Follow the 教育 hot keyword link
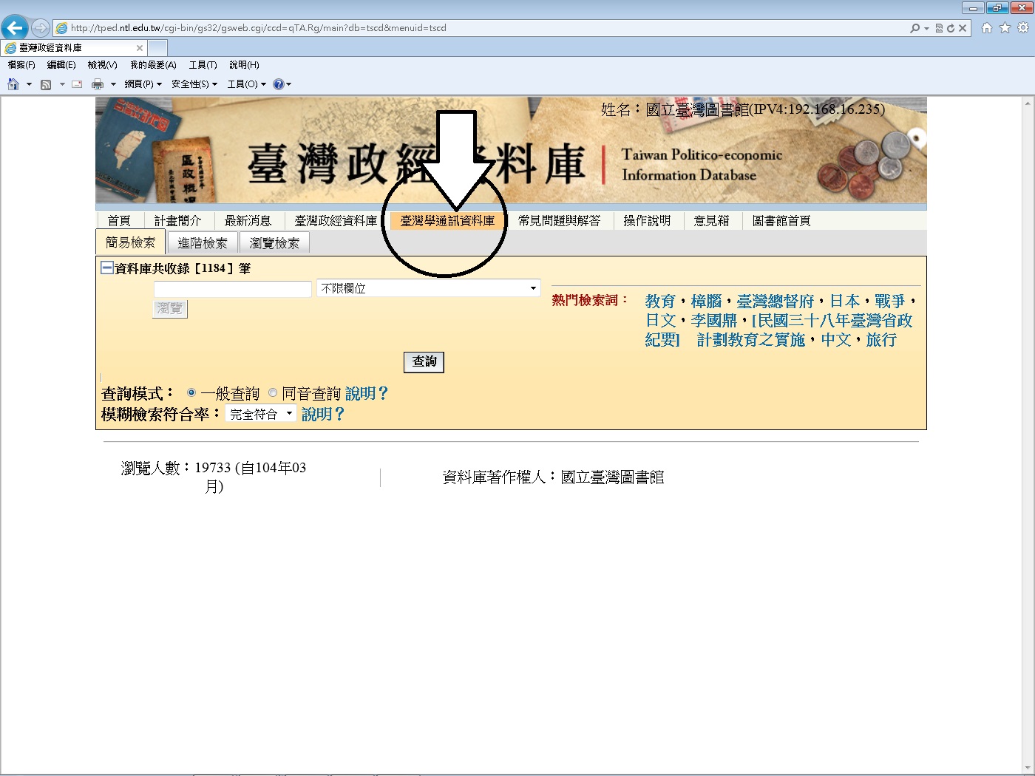Image resolution: width=1035 pixels, height=776 pixels. pos(659,301)
